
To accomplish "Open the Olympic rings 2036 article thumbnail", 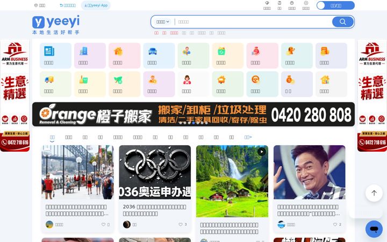I will point(155,172).
